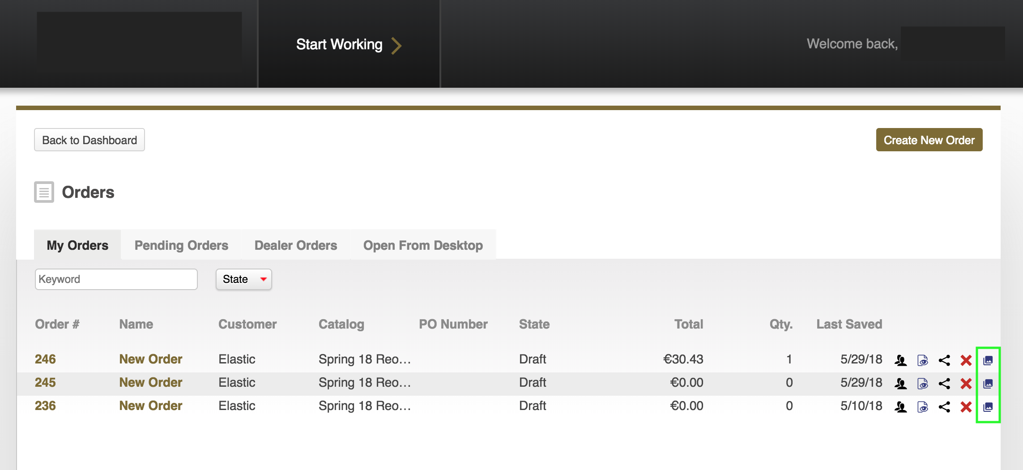This screenshot has height=470, width=1023.
Task: Open the State filter dropdown
Action: [243, 279]
